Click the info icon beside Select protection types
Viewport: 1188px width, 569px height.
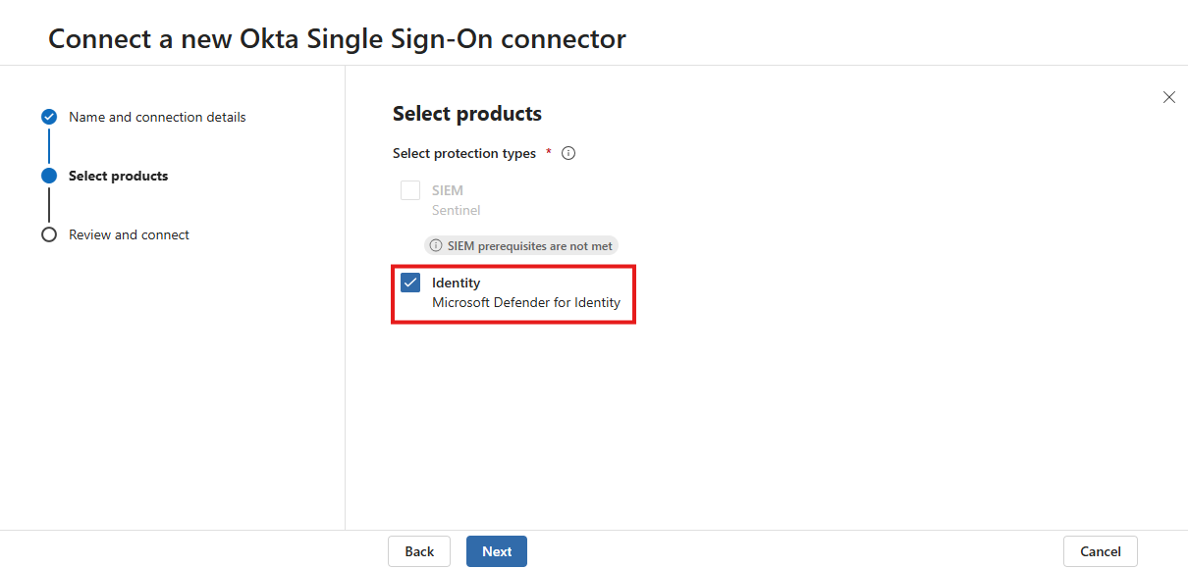(x=568, y=153)
